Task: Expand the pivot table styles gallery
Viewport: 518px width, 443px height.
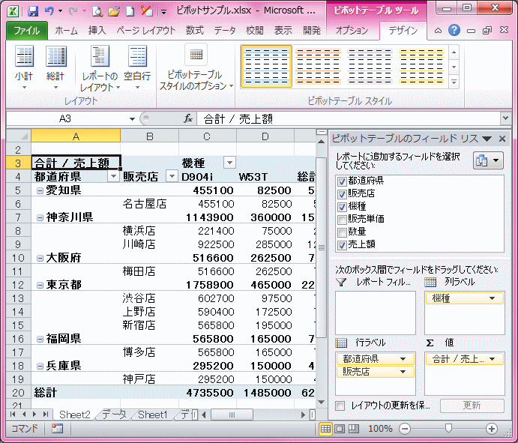Action: [454, 82]
